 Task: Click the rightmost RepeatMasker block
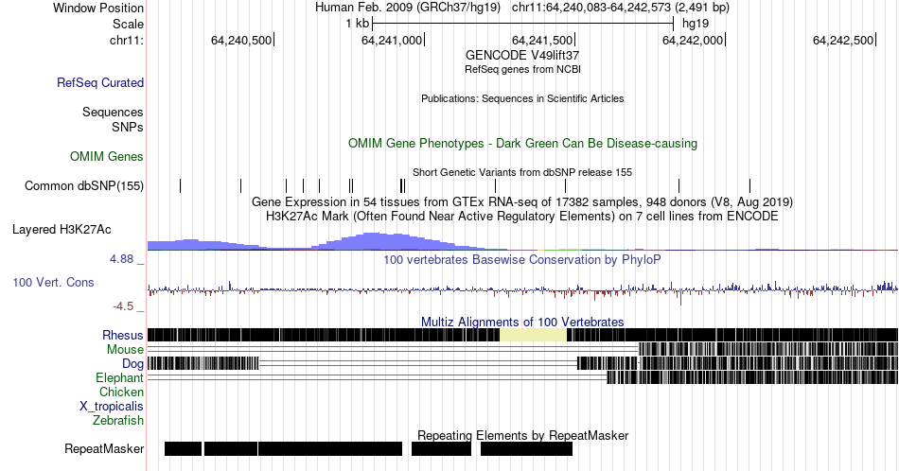[526, 448]
